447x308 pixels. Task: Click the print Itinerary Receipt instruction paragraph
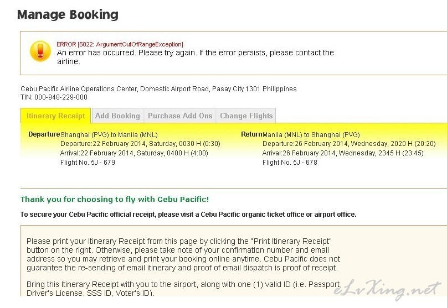click(x=183, y=254)
